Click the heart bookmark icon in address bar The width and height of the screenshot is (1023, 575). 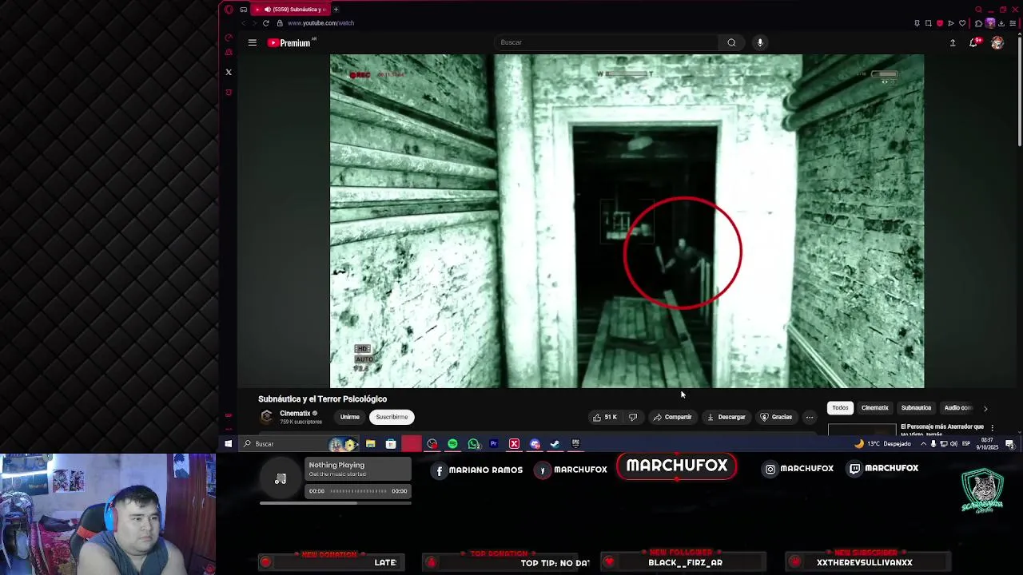click(962, 23)
